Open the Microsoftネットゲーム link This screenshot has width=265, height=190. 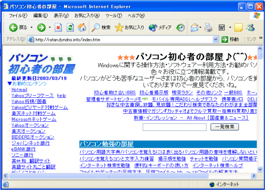click(x=34, y=119)
